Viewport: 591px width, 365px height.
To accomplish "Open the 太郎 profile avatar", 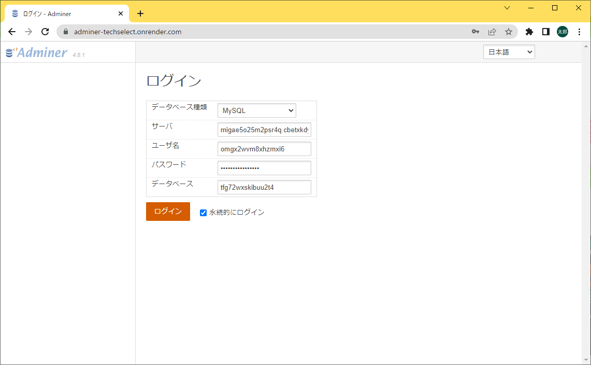I will point(563,32).
